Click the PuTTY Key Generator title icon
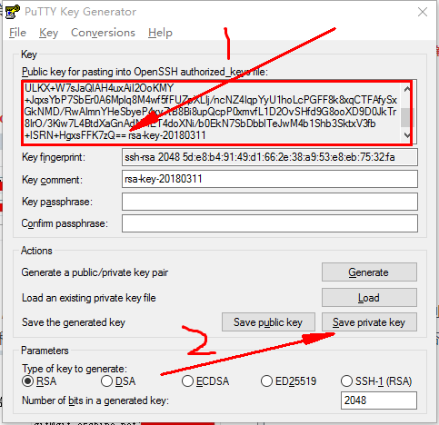 13,12
